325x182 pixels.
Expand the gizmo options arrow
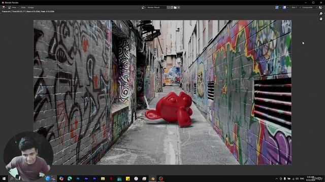click(280, 8)
